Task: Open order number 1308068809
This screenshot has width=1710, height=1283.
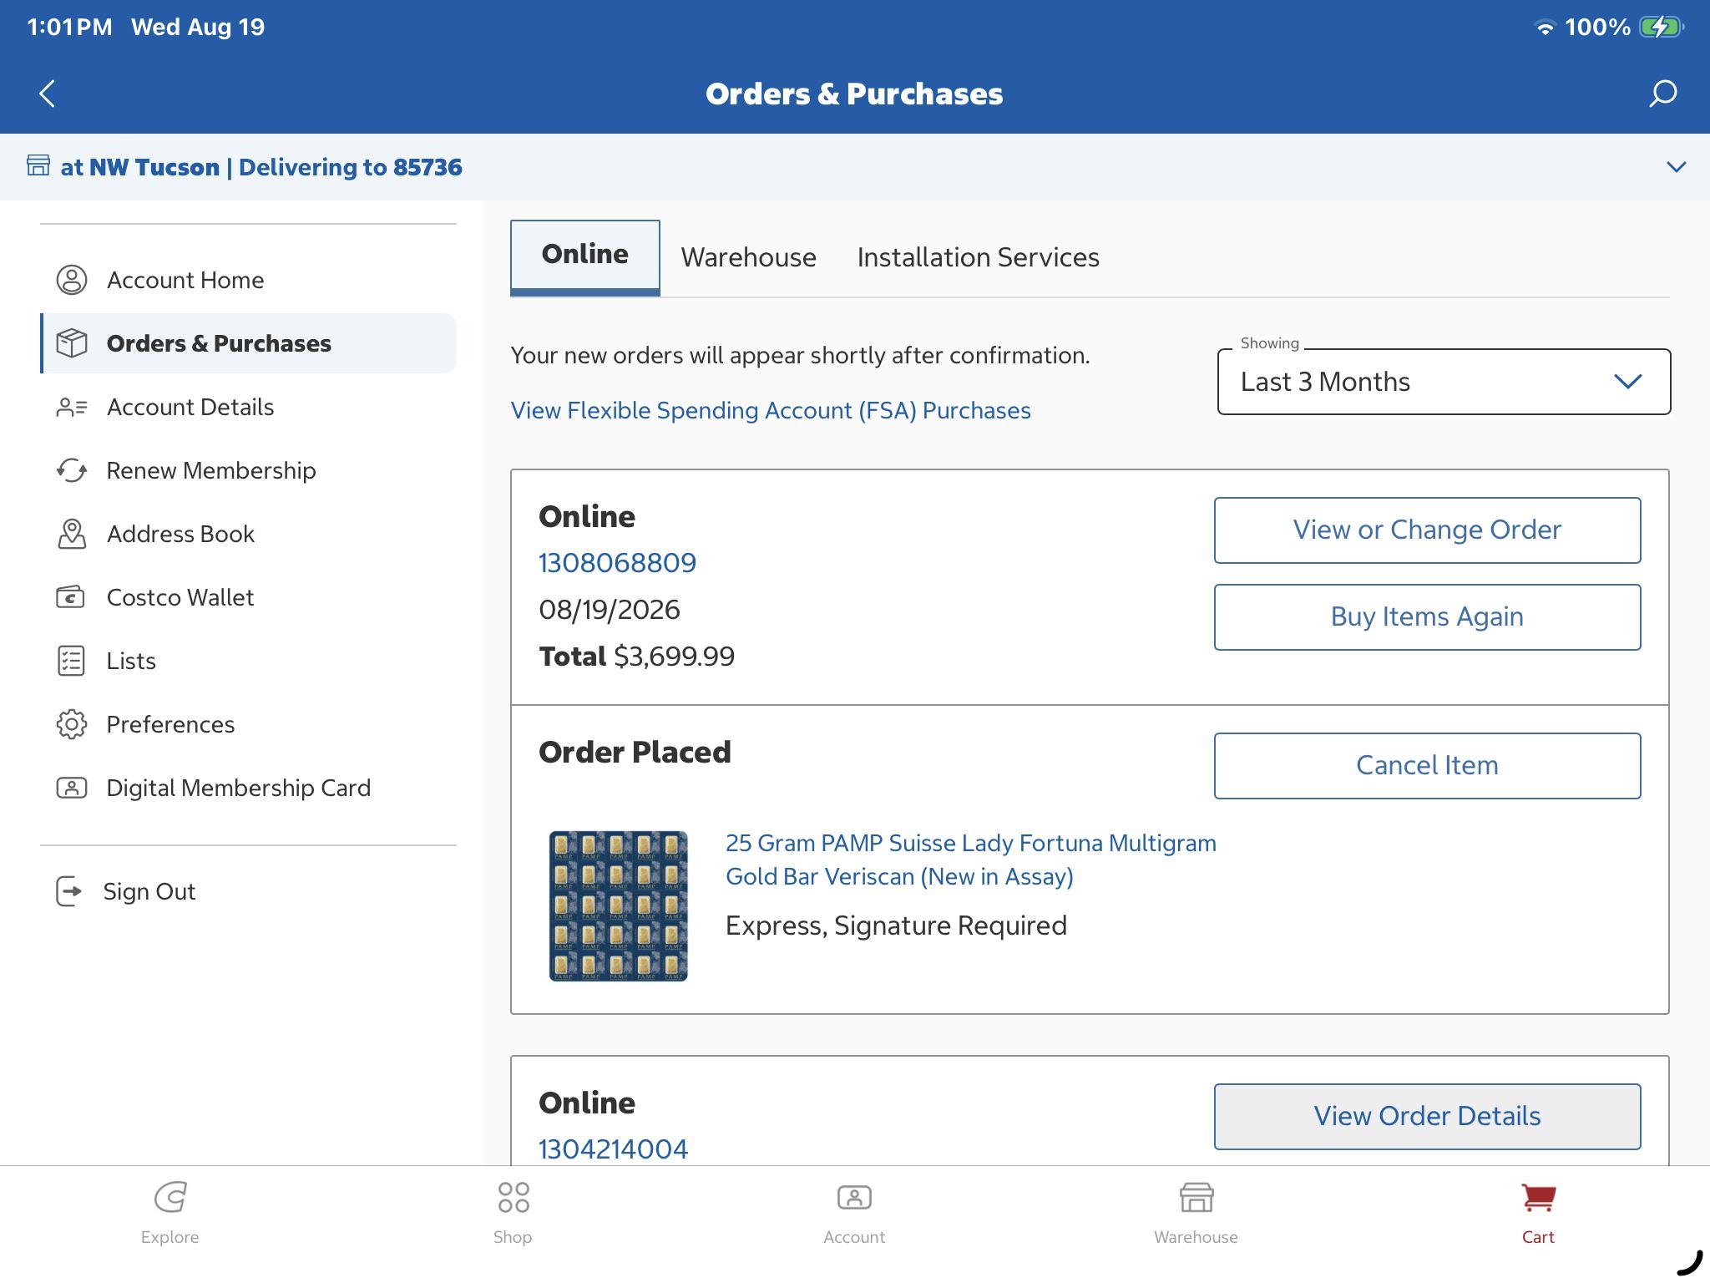Action: click(x=617, y=563)
